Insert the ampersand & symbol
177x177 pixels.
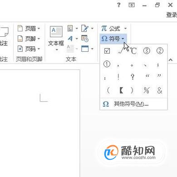pos(160,90)
